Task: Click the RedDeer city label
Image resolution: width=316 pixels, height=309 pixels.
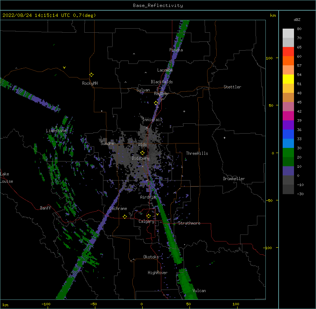Action: (x=161, y=94)
